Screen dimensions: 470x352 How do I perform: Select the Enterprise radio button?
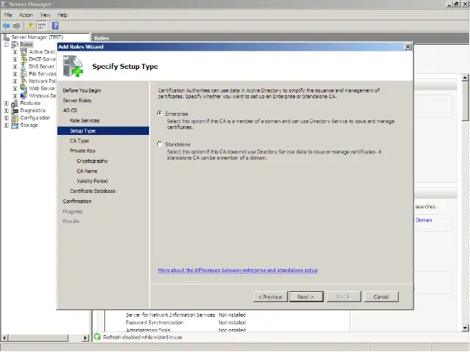coord(160,114)
